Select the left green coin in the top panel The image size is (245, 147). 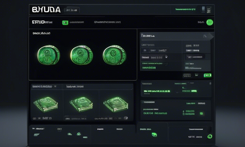click(x=49, y=55)
